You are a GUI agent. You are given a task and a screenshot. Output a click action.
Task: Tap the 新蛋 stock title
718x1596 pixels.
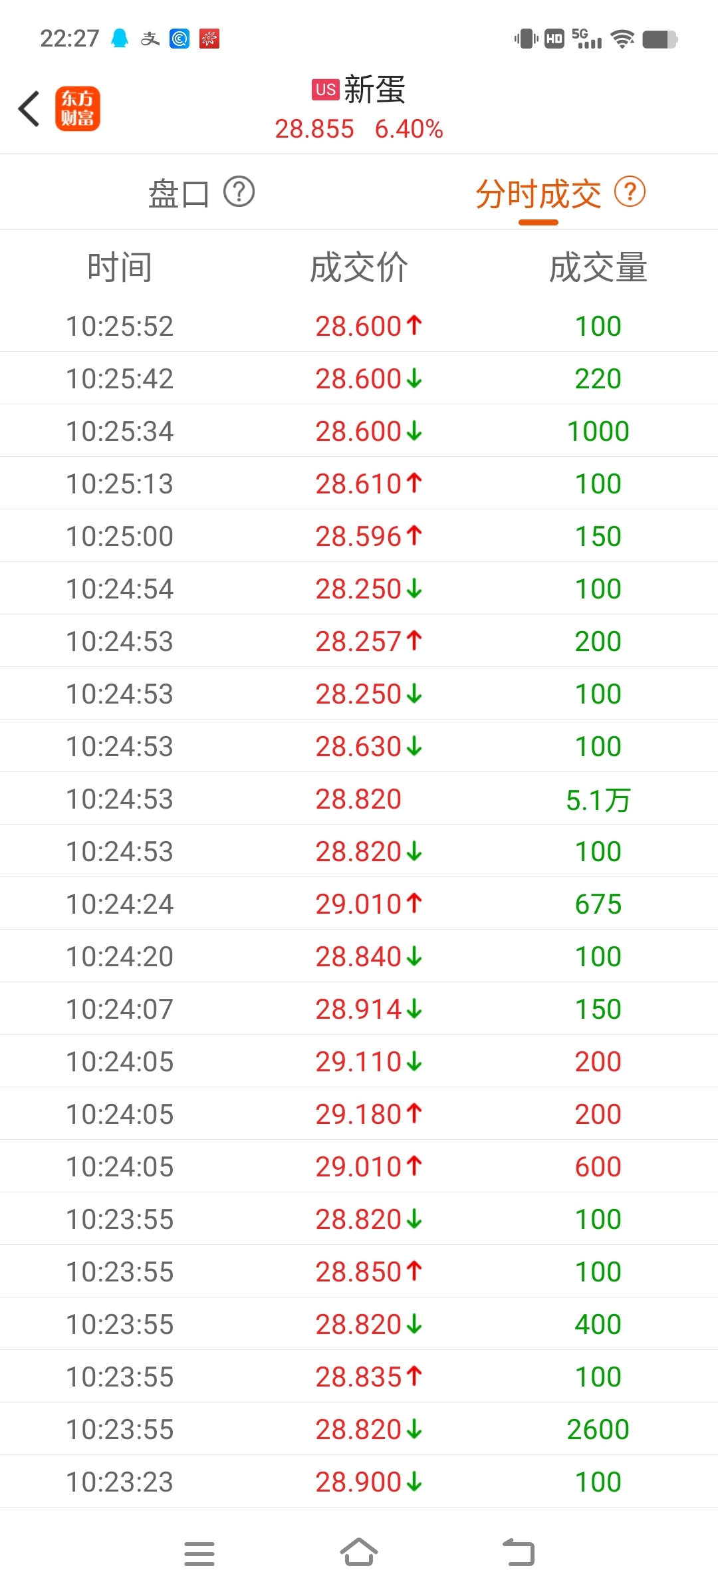[x=374, y=89]
